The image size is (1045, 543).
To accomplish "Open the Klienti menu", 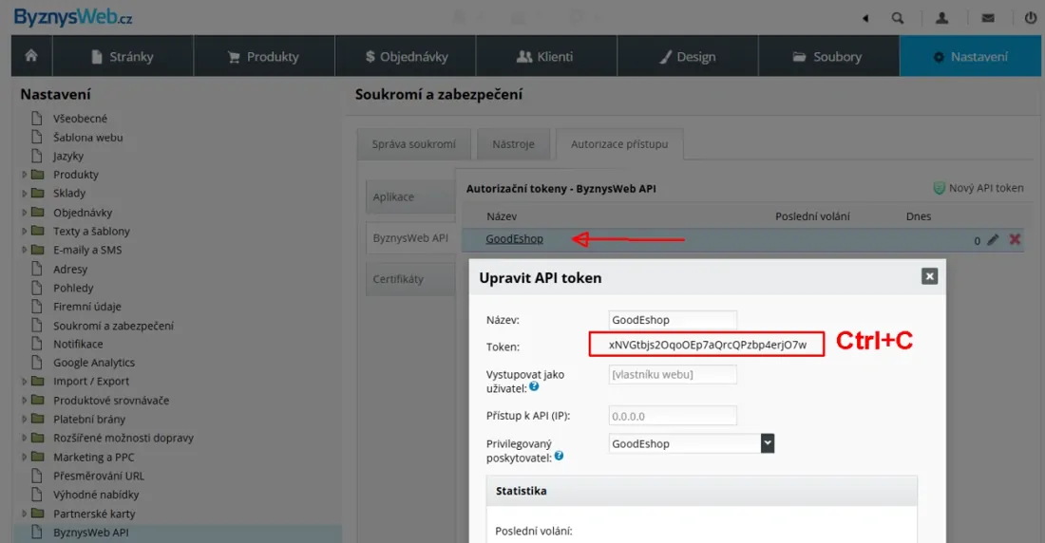I will [546, 57].
